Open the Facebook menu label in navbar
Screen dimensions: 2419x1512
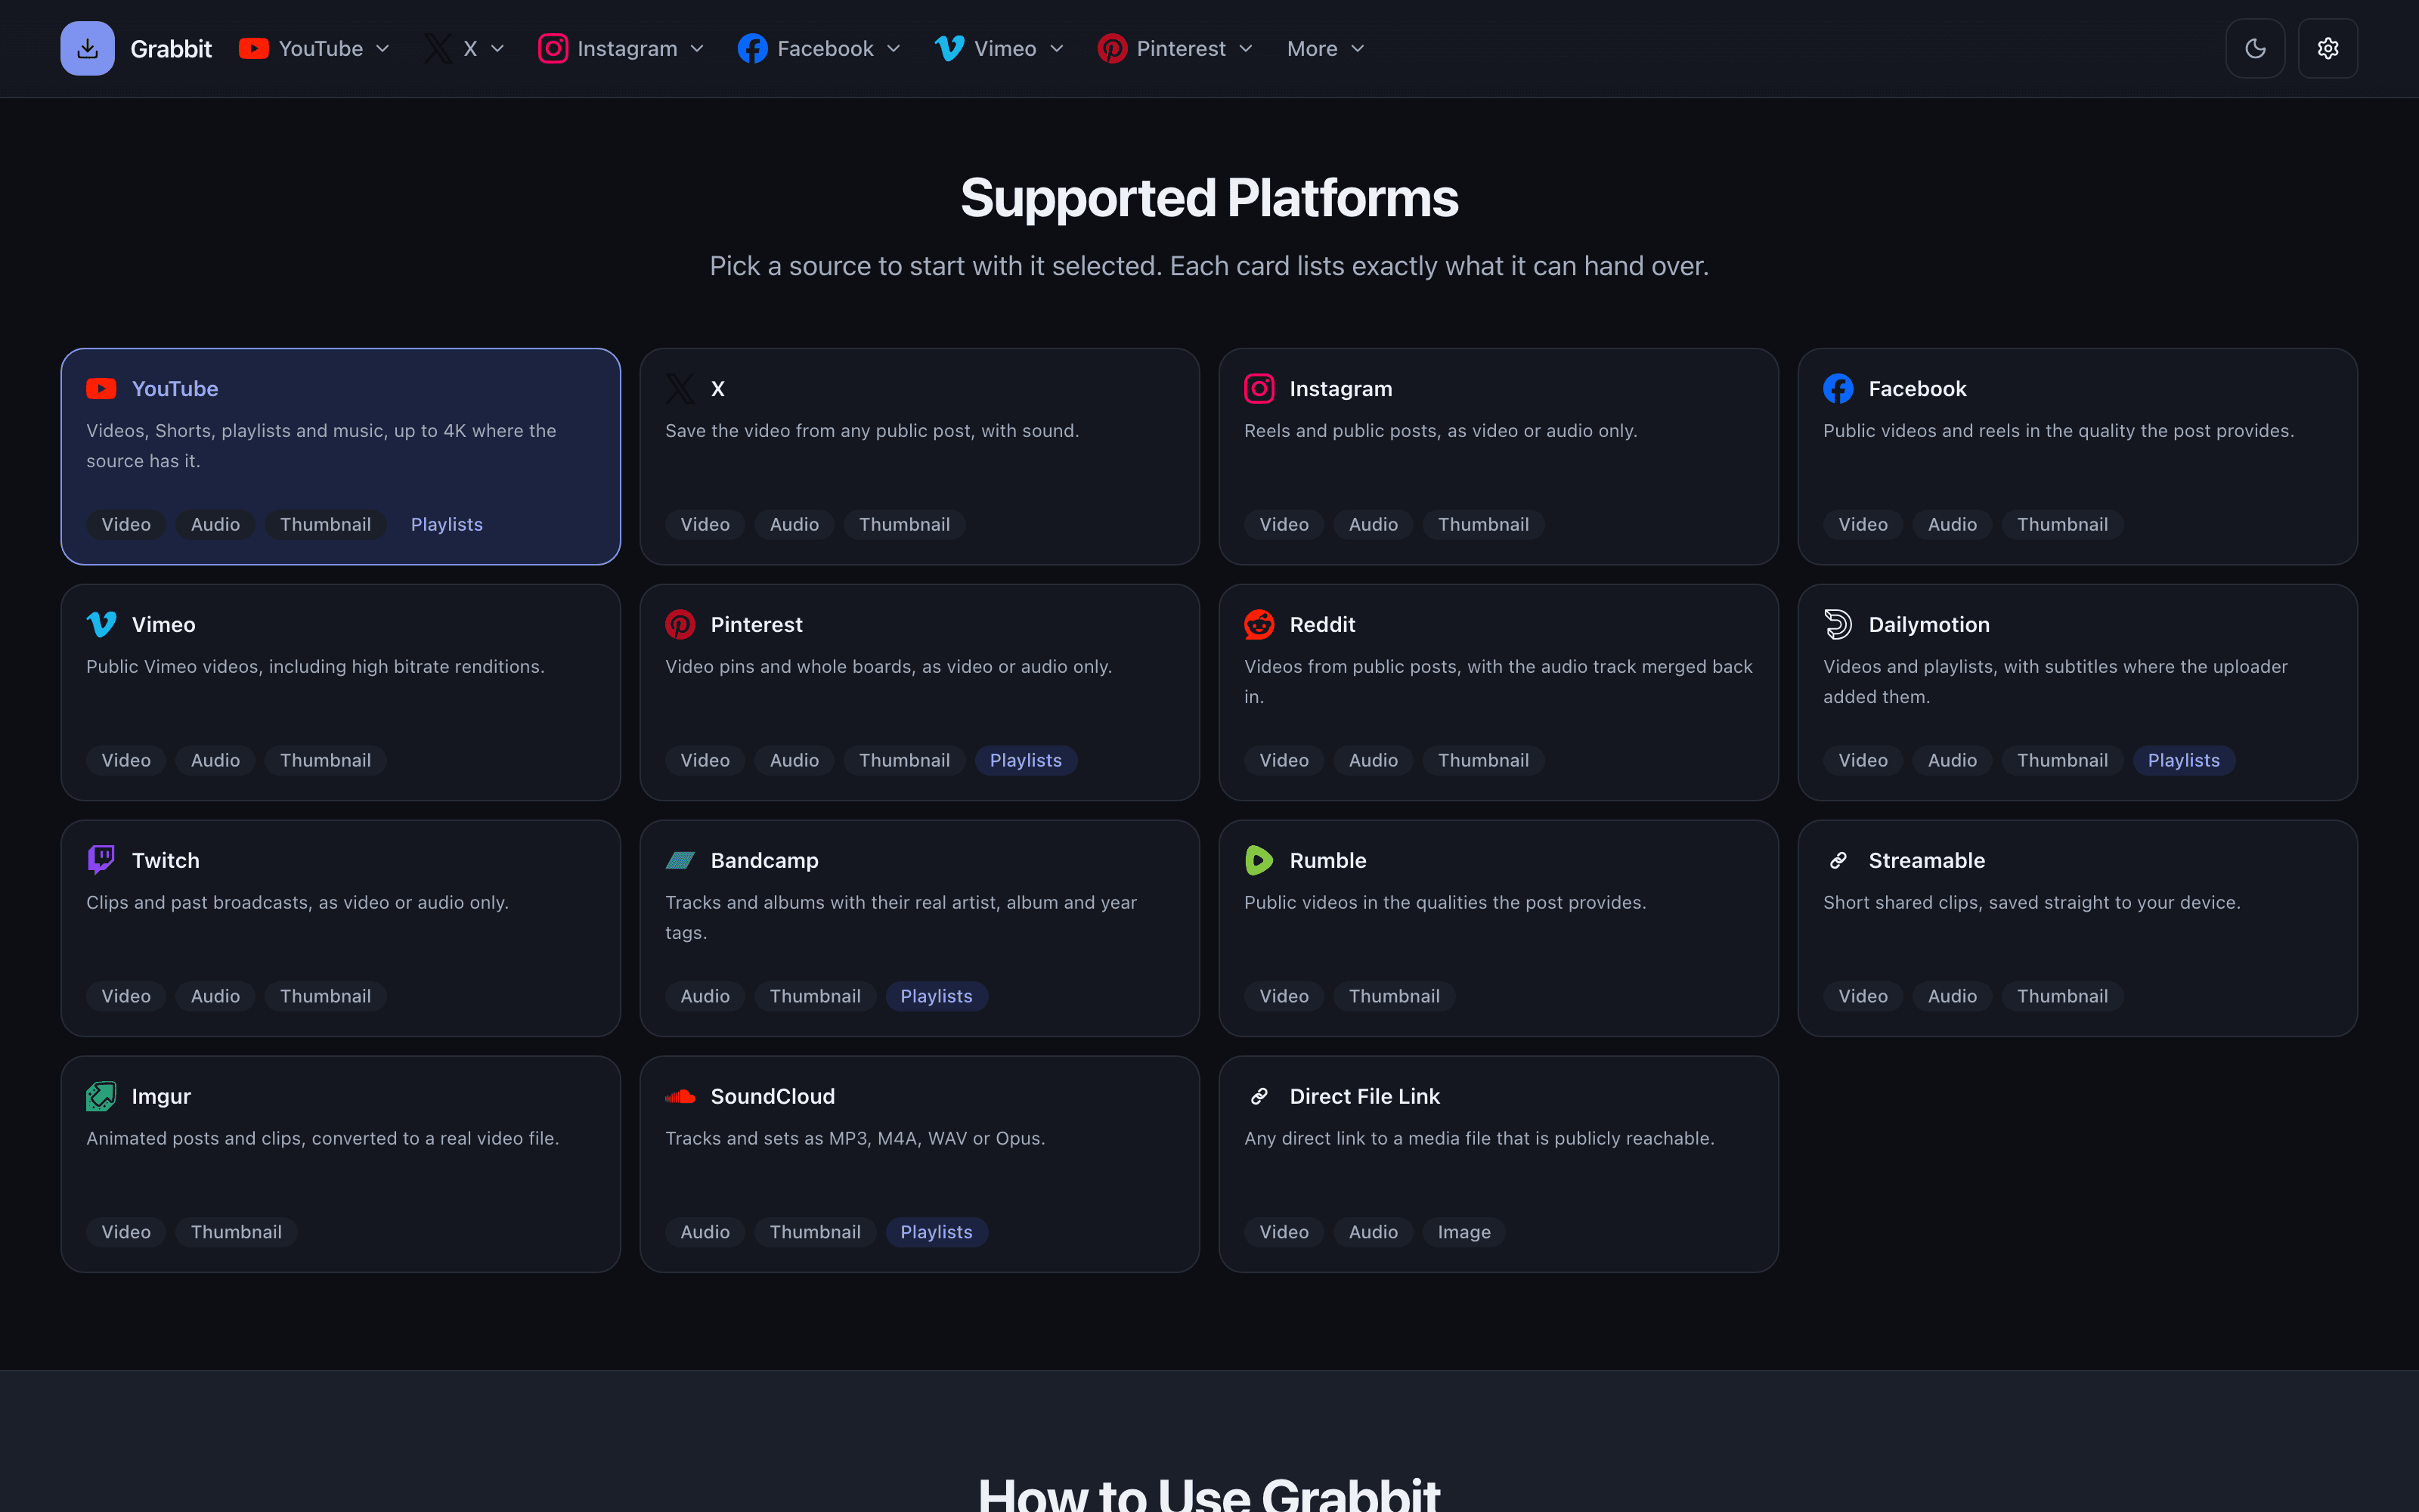pyautogui.click(x=825, y=48)
